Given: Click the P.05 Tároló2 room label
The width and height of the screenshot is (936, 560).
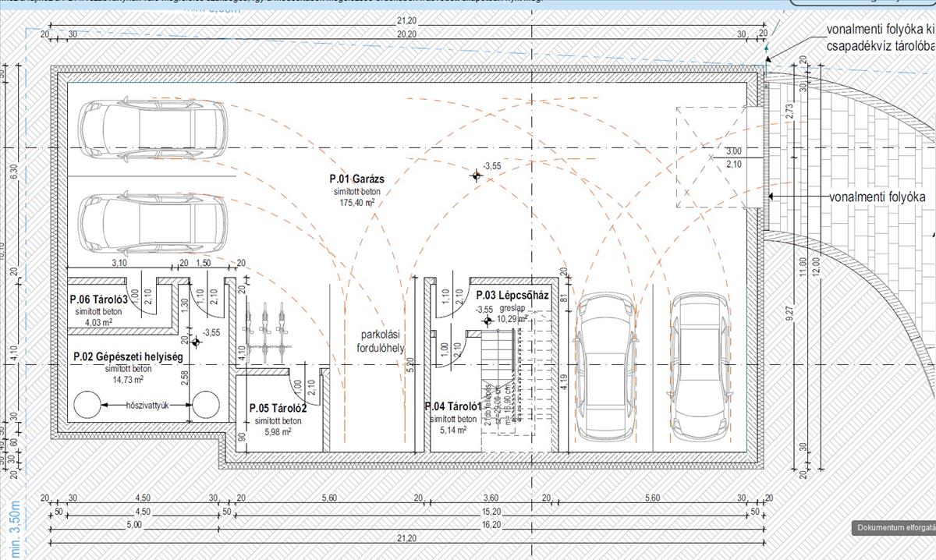Looking at the screenshot, I should [277, 408].
